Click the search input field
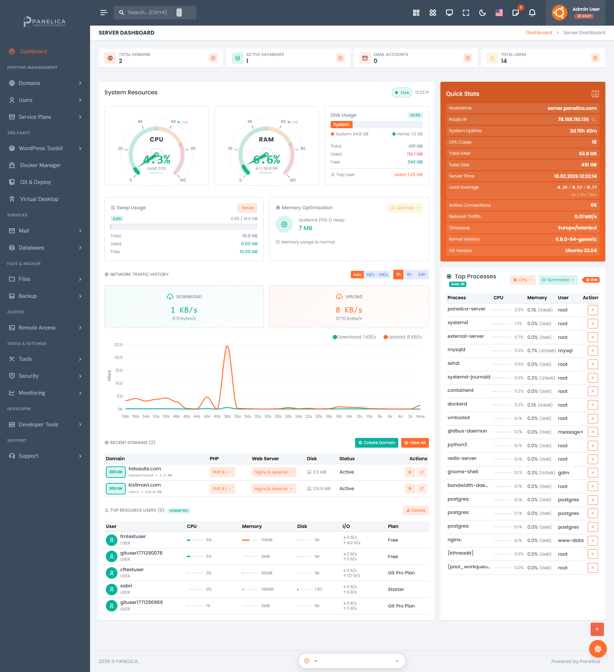Image resolution: width=614 pixels, height=672 pixels. point(151,13)
